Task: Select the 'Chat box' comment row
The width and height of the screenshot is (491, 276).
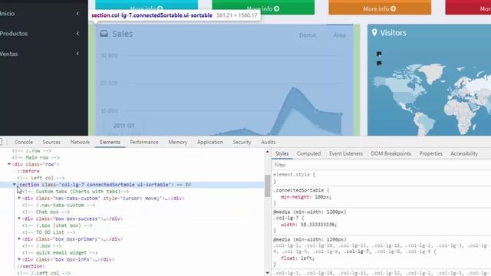Action: [x=46, y=212]
